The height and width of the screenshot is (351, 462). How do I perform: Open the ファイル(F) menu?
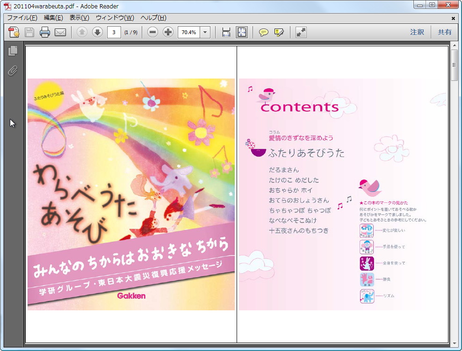click(22, 18)
